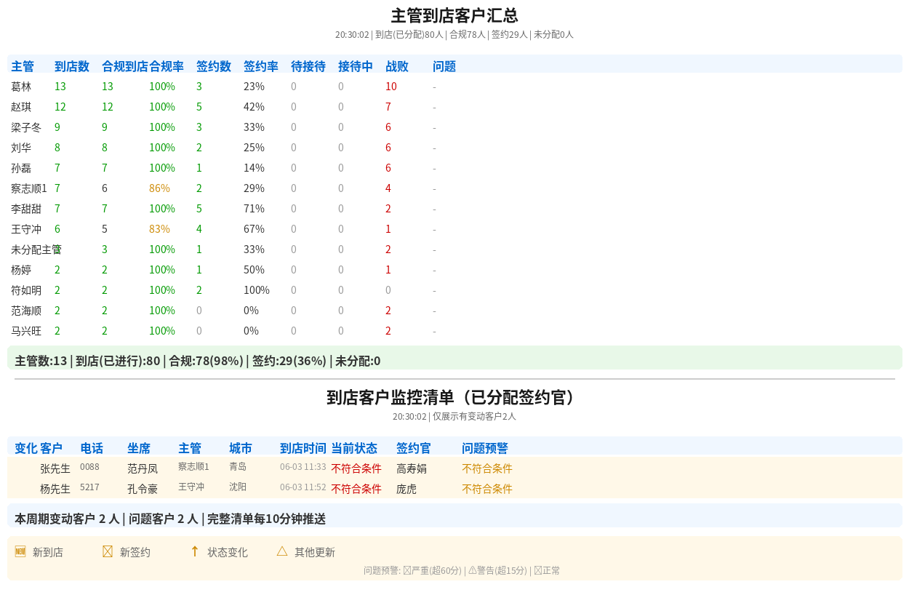Click the 签约数 column header
Screen dimensions: 909x611
[214, 66]
